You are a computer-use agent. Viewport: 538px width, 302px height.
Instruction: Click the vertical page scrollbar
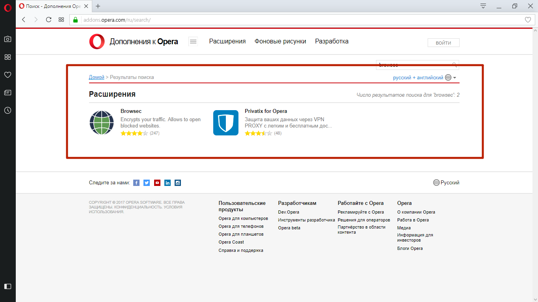(535, 165)
